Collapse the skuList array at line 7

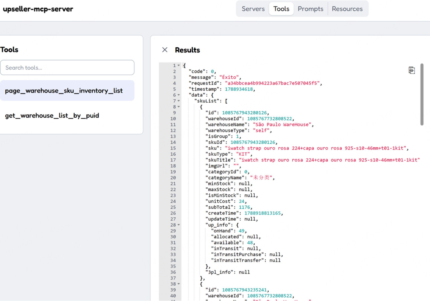point(178,101)
